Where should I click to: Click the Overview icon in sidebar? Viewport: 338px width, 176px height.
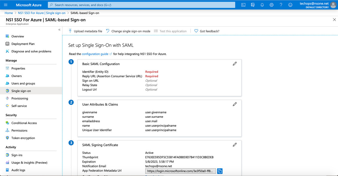pos(7,36)
